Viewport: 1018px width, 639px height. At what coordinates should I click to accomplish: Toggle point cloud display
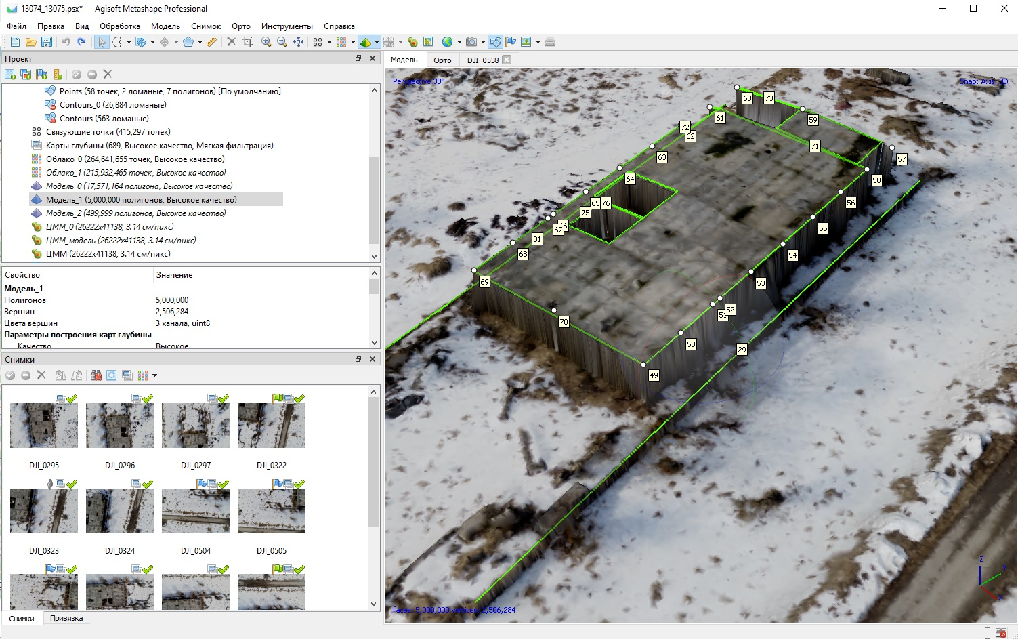tap(341, 42)
